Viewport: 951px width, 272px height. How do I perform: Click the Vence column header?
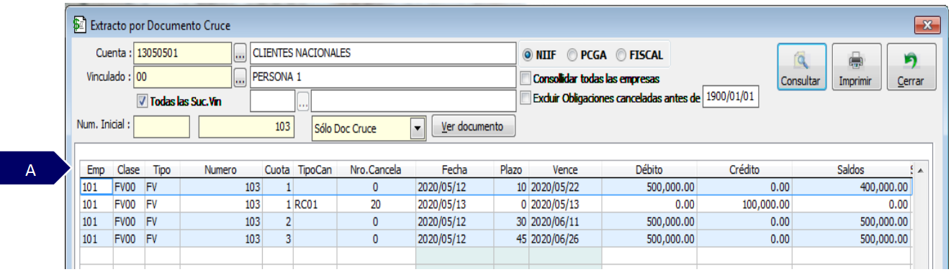tap(565, 170)
